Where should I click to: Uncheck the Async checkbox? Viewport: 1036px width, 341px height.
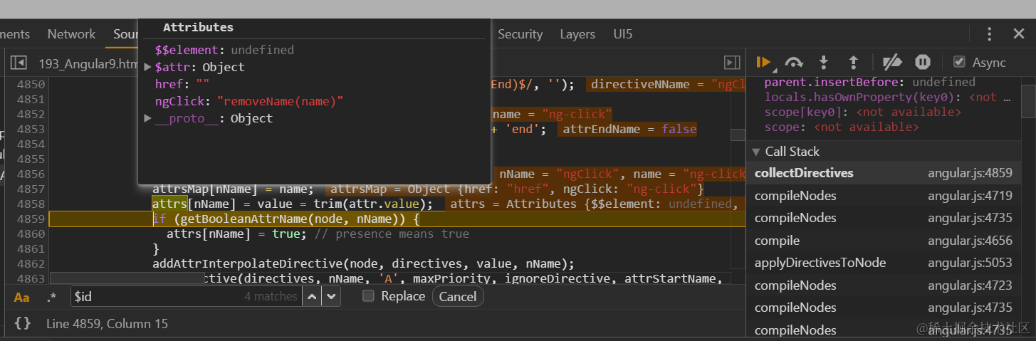[x=959, y=62]
